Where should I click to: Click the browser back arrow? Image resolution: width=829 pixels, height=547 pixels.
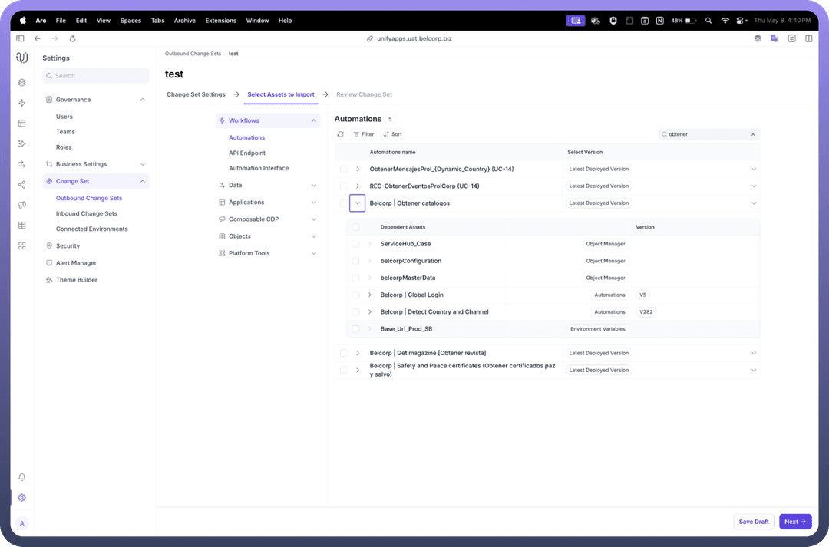tap(37, 38)
